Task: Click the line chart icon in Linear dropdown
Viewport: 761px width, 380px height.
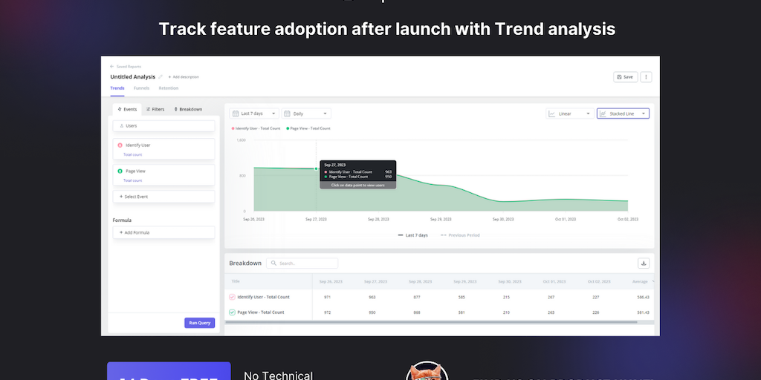Action: click(552, 114)
